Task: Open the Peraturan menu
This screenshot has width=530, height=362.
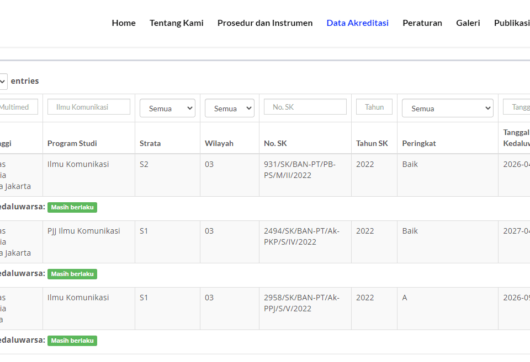Action: tap(422, 23)
